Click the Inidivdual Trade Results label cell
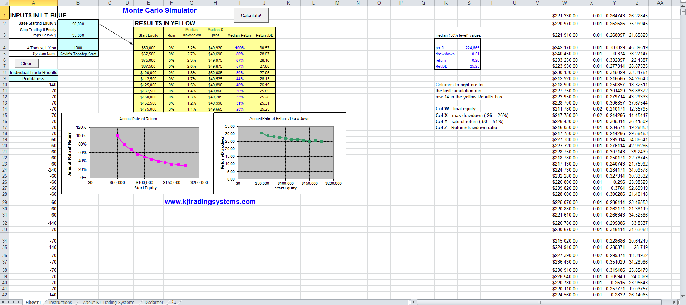686x305 pixels. pyautogui.click(x=33, y=73)
